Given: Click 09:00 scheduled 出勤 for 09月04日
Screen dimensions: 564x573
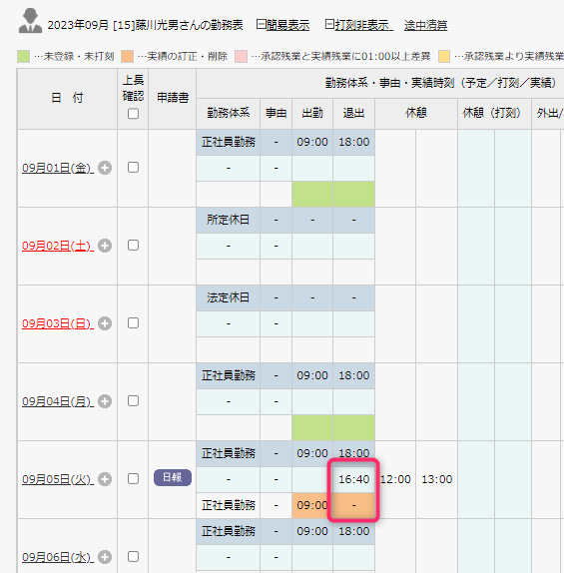Looking at the screenshot, I should (x=312, y=375).
